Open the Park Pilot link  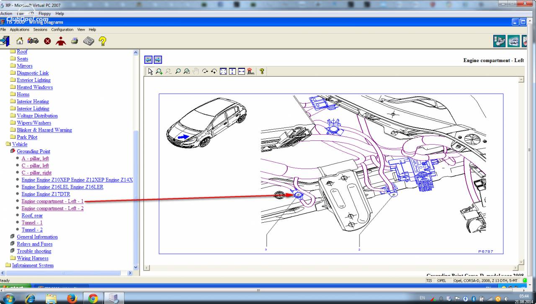tap(27, 137)
